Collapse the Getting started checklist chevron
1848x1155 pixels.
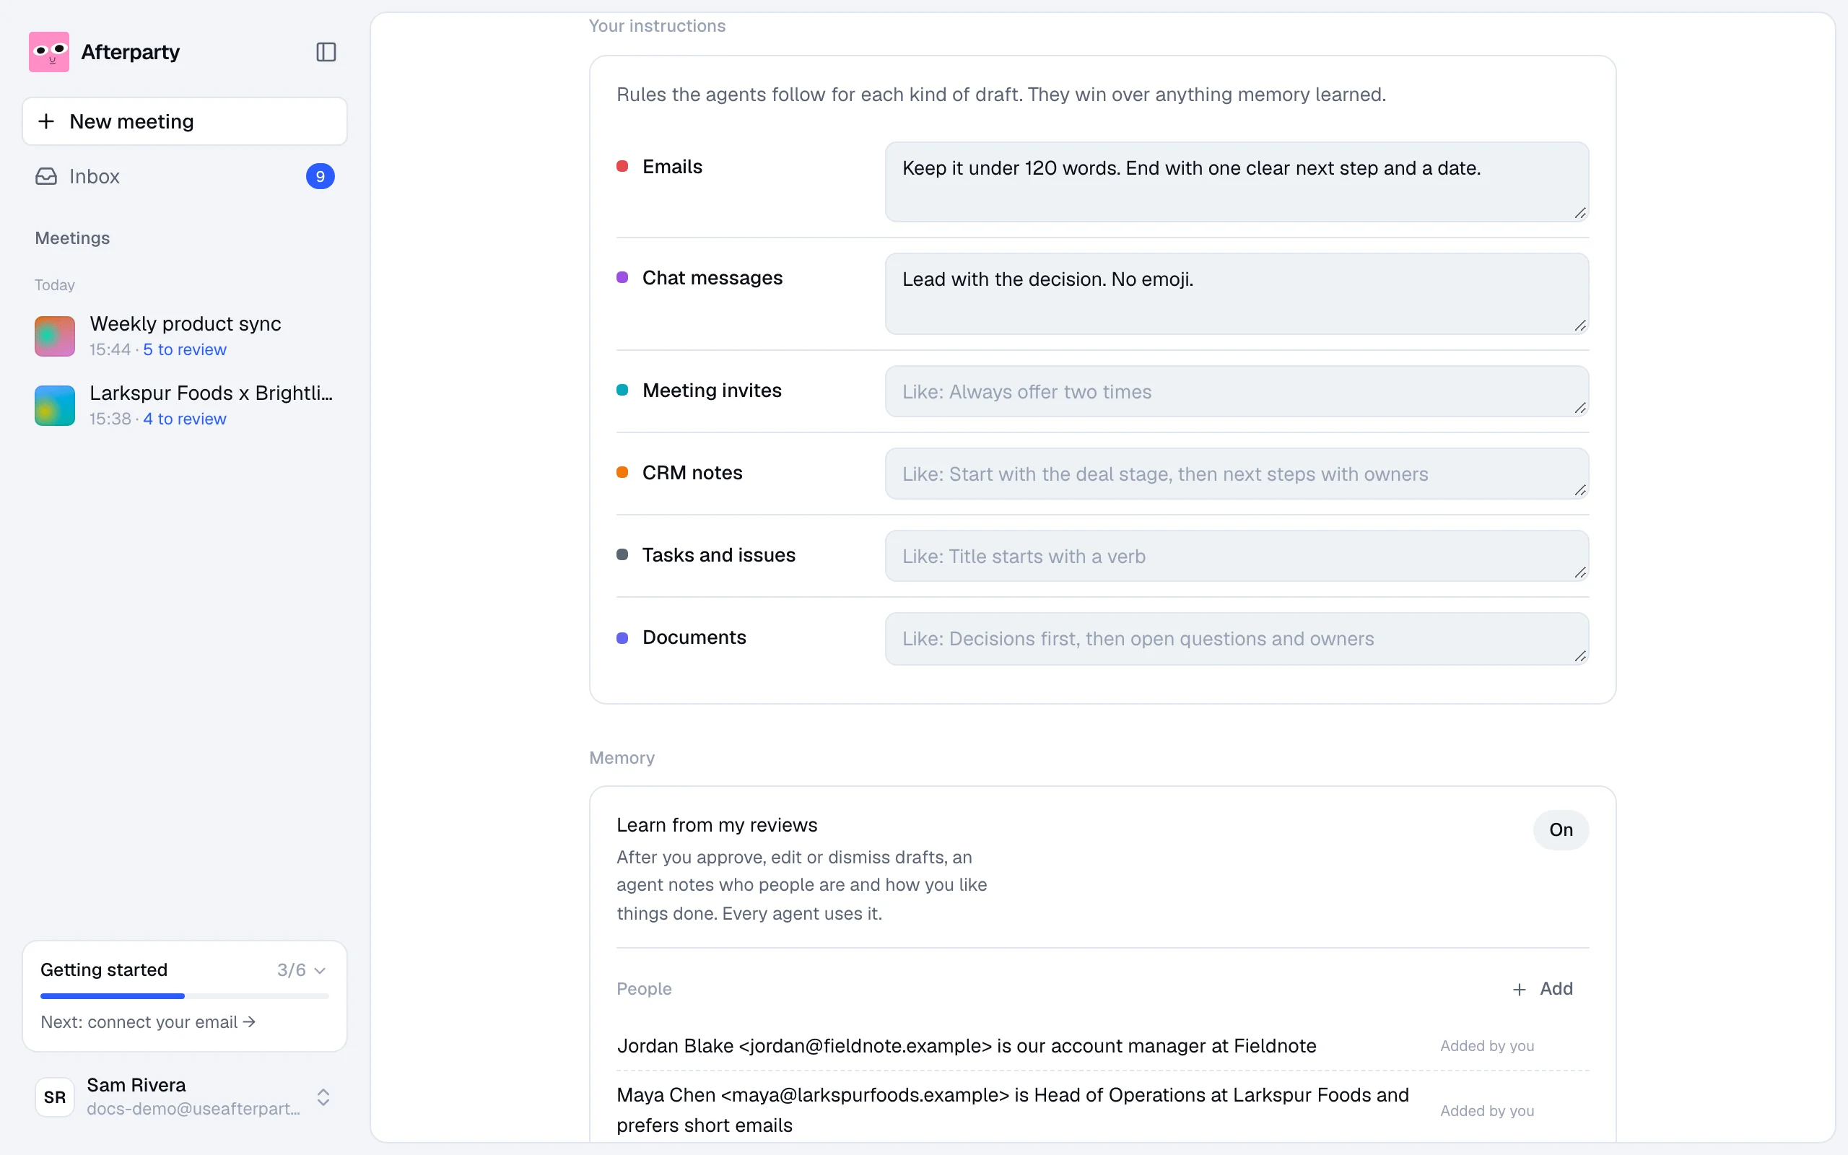(x=321, y=970)
